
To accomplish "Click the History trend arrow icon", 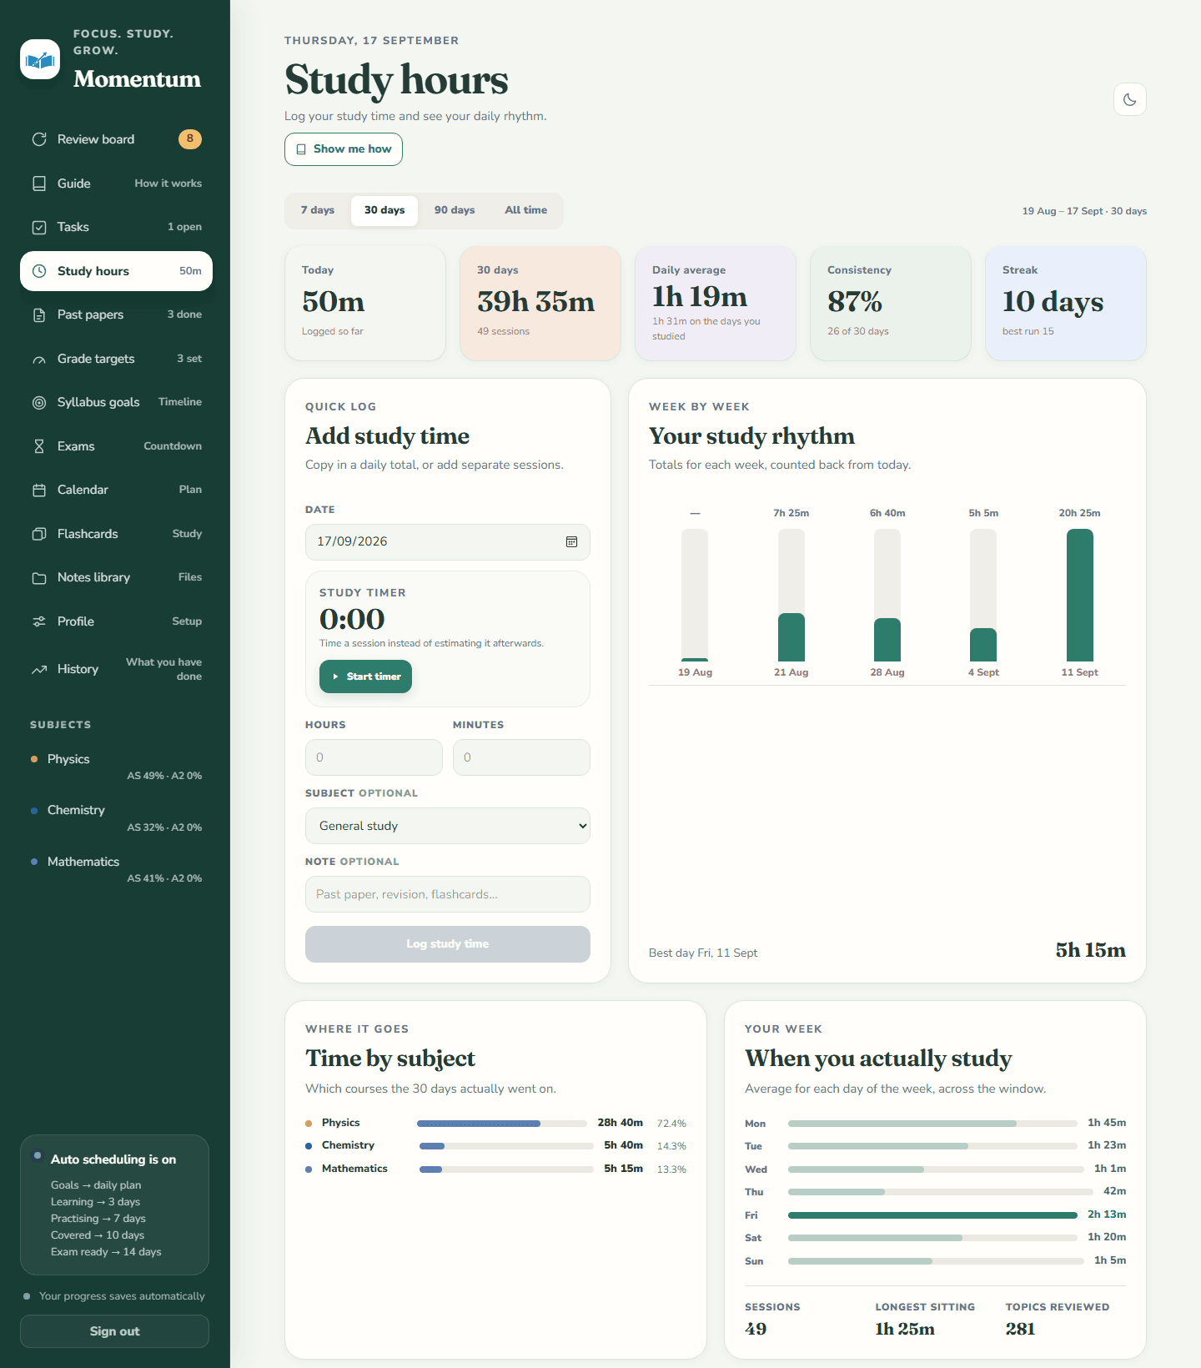I will click(x=39, y=669).
